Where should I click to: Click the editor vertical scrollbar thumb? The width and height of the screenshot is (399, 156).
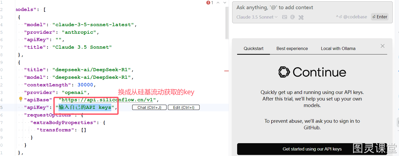point(227,24)
